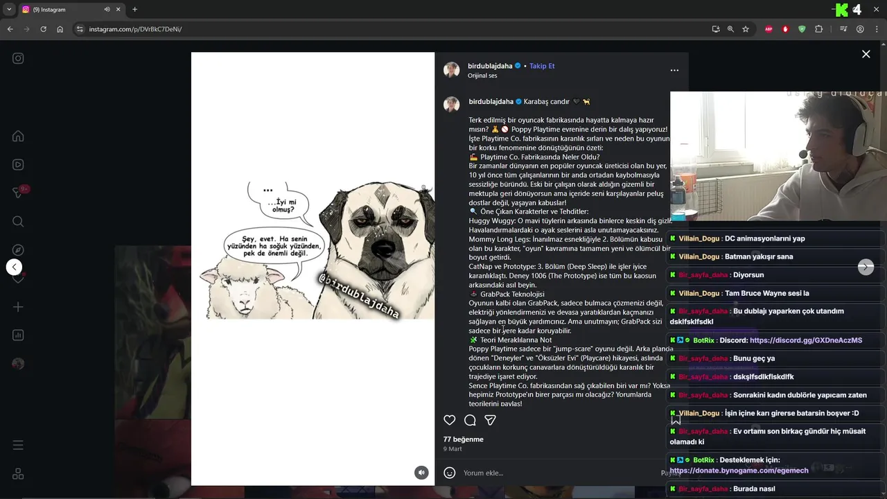Open emoji picker in comment box
The width and height of the screenshot is (887, 499).
coord(449,473)
